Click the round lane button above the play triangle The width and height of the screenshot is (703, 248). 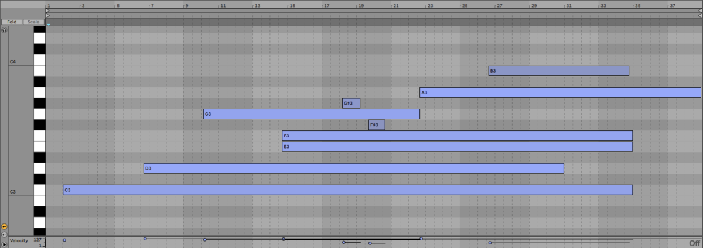(x=4, y=234)
